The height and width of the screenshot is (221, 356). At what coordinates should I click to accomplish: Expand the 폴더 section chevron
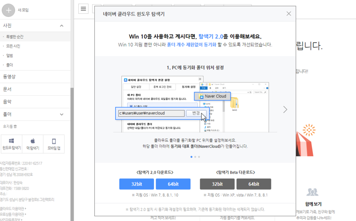click(61, 114)
